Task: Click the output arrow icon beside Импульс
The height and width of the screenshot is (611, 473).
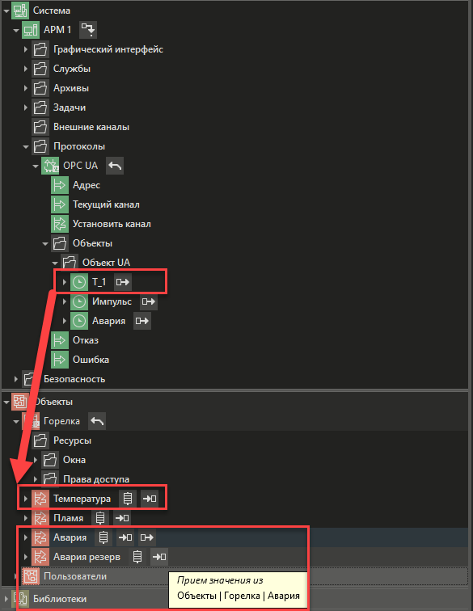Action: [149, 301]
